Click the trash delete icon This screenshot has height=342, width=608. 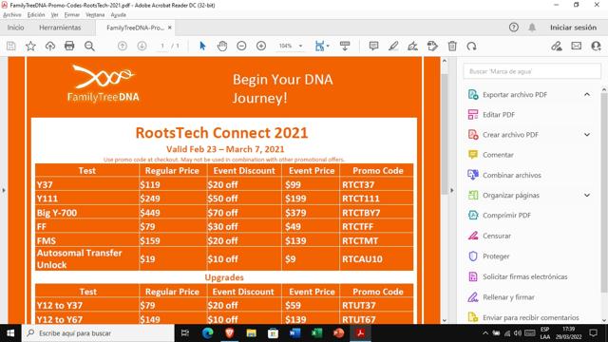pyautogui.click(x=452, y=47)
